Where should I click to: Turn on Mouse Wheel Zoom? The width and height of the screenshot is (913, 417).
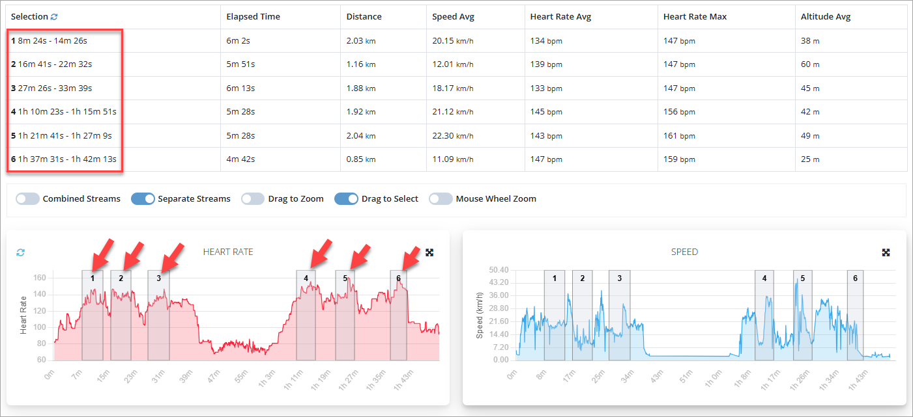441,199
